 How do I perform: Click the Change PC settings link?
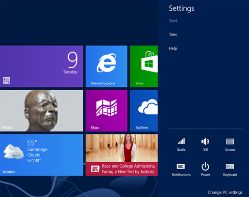coord(225,193)
